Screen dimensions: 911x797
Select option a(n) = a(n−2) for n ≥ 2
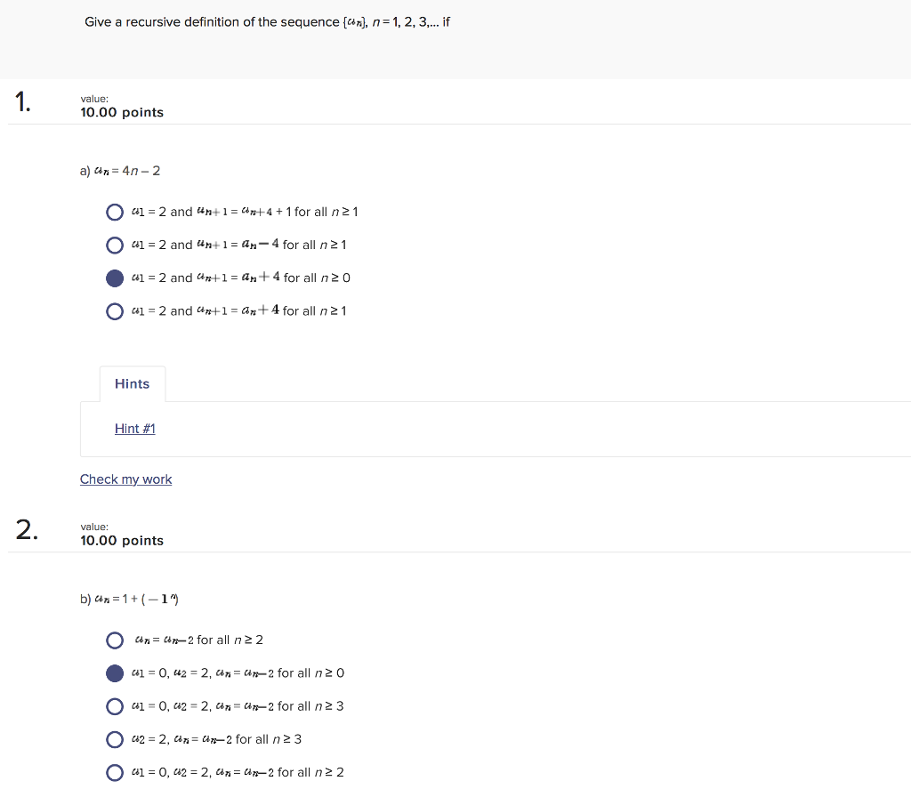point(115,640)
